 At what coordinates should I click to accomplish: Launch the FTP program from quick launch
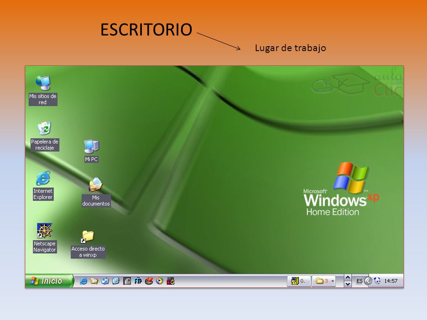click(138, 281)
